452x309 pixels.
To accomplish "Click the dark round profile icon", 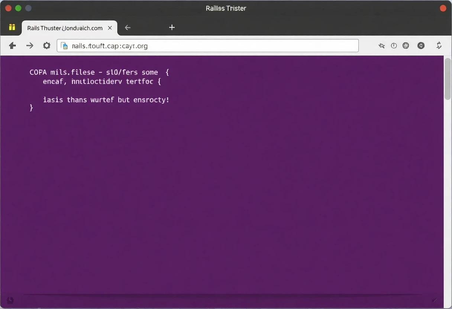I will point(421,46).
